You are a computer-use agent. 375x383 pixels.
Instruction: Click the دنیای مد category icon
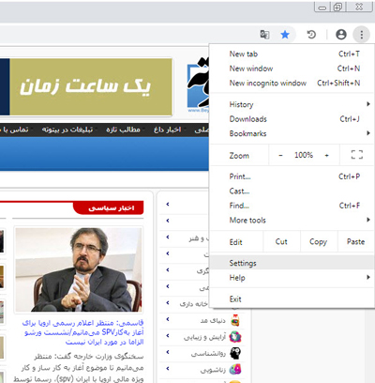(x=235, y=320)
